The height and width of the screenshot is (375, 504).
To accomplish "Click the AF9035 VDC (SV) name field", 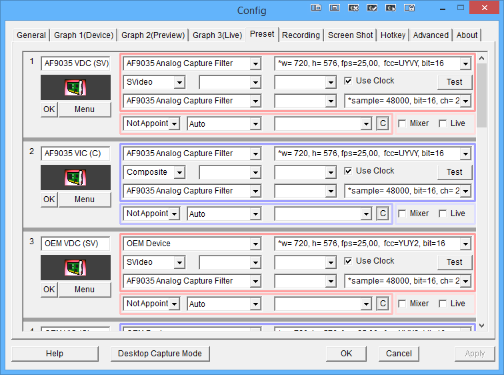I will point(75,63).
